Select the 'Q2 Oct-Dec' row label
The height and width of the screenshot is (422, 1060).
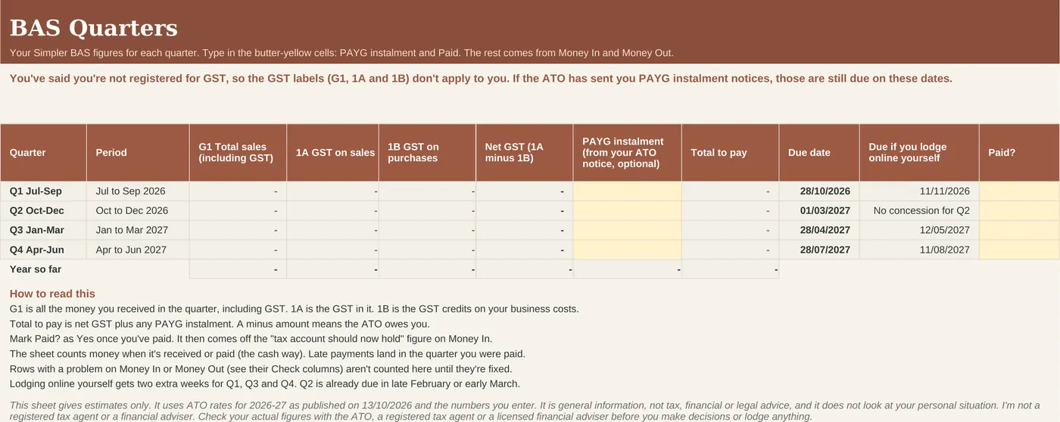[43, 211]
